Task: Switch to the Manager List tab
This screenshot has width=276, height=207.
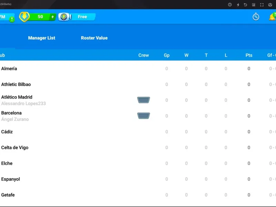Action: coord(41,38)
